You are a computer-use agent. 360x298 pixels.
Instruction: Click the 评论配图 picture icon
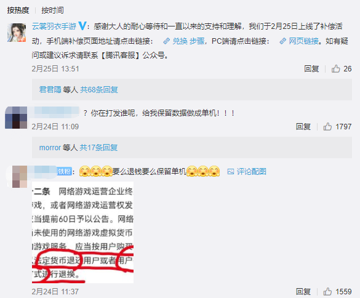tap(231, 172)
